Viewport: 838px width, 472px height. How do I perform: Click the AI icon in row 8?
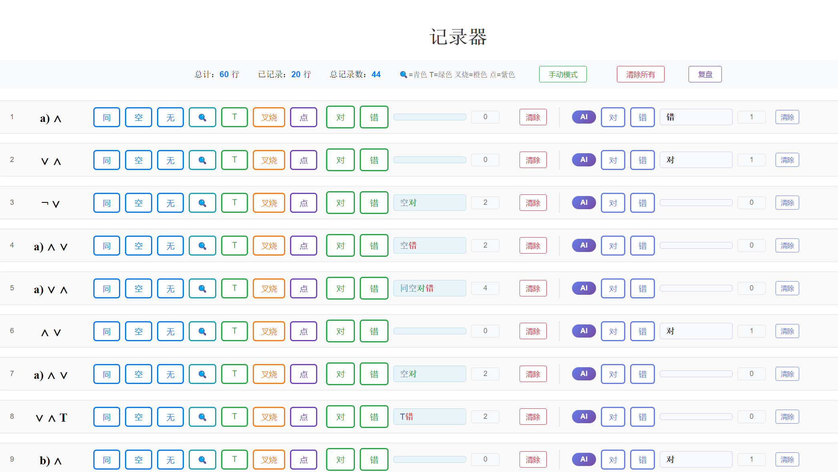point(584,416)
